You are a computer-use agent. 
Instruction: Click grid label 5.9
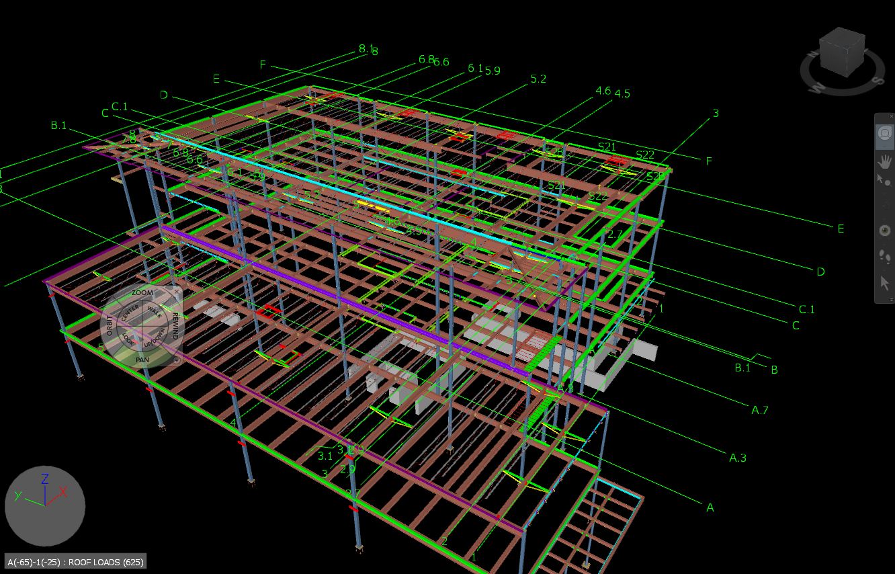[x=493, y=71]
